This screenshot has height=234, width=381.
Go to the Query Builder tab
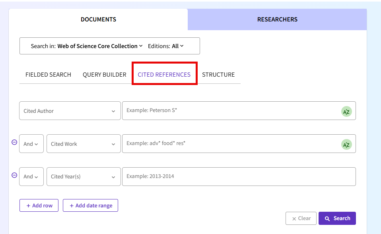point(104,75)
